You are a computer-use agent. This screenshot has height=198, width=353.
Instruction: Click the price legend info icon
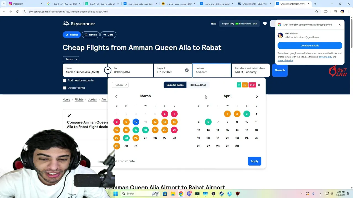[x=259, y=85]
